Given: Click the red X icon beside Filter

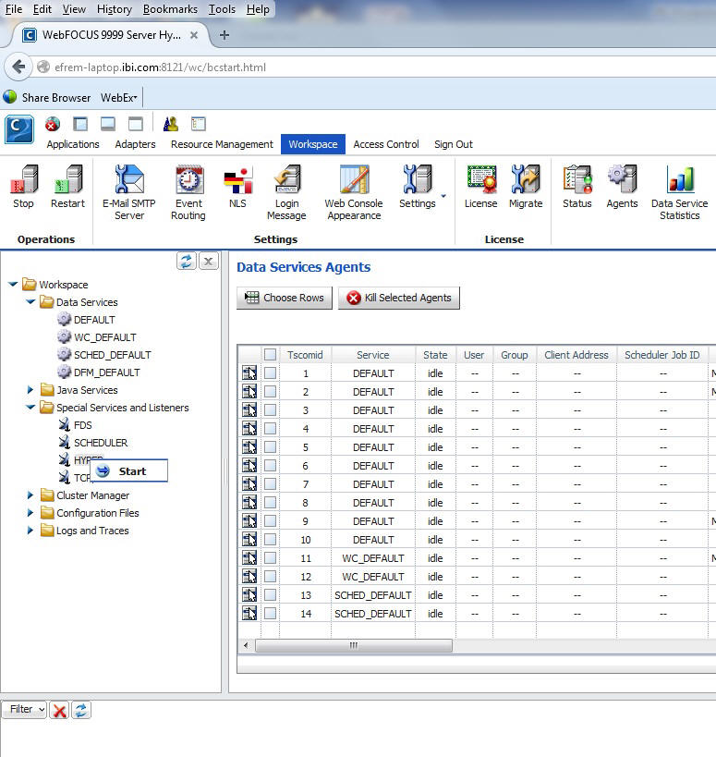Looking at the screenshot, I should (60, 710).
